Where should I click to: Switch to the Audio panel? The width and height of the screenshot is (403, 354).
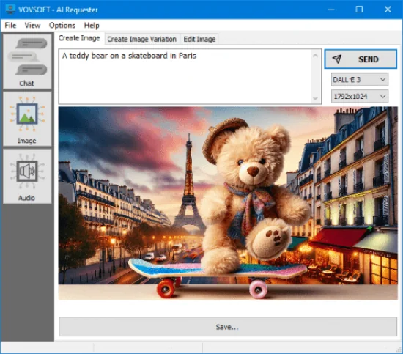(x=27, y=177)
